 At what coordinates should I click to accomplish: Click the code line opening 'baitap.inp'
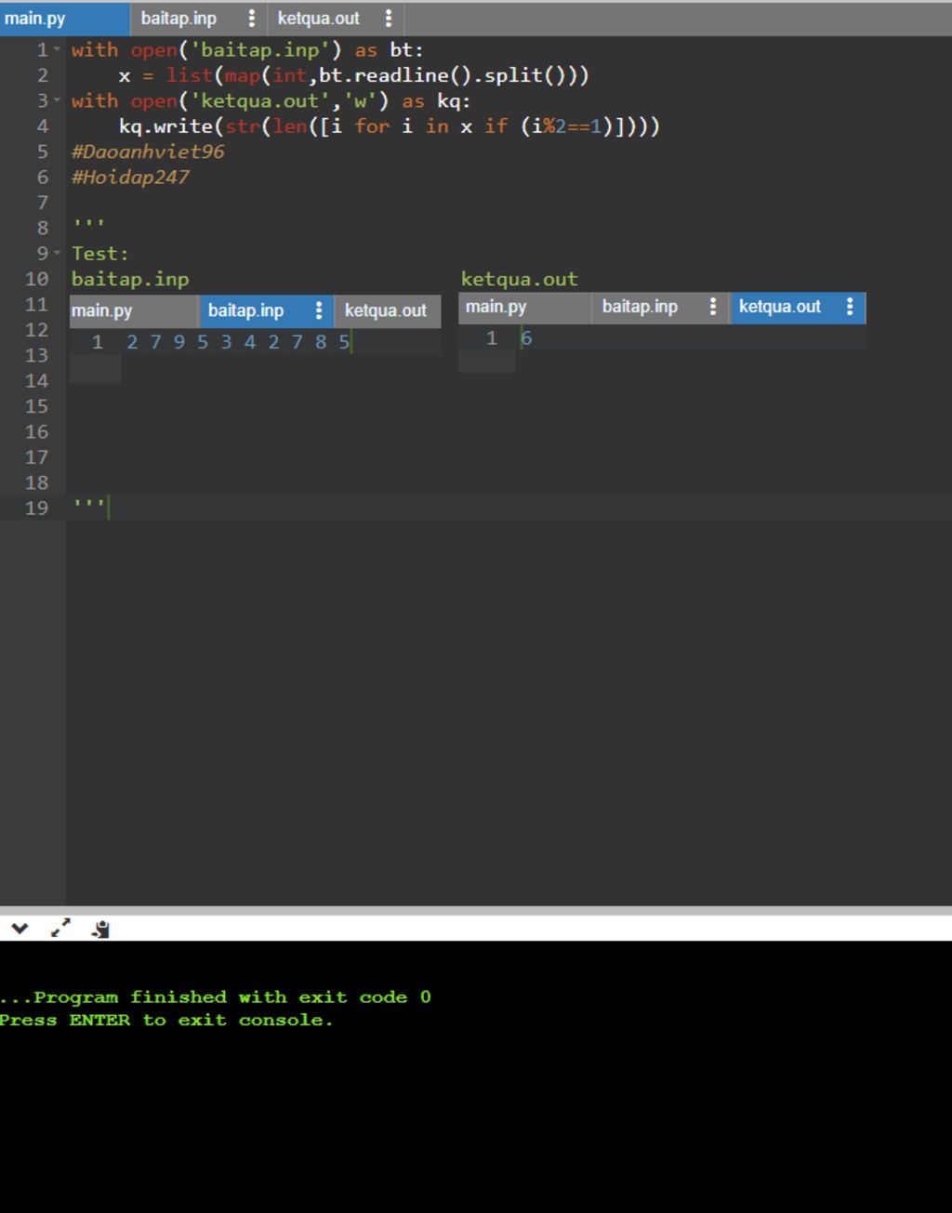[247, 49]
